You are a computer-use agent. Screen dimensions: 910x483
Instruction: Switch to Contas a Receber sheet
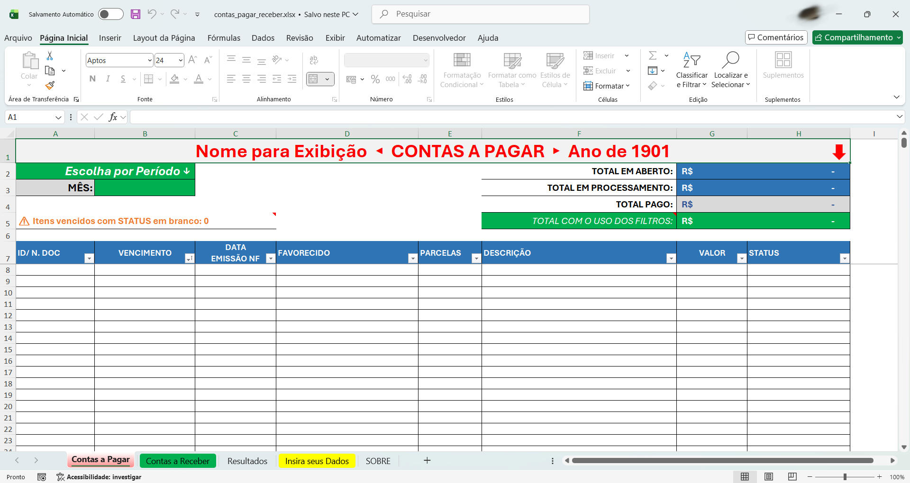(178, 461)
